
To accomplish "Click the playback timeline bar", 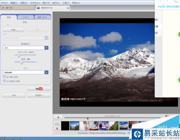I will (112, 118).
